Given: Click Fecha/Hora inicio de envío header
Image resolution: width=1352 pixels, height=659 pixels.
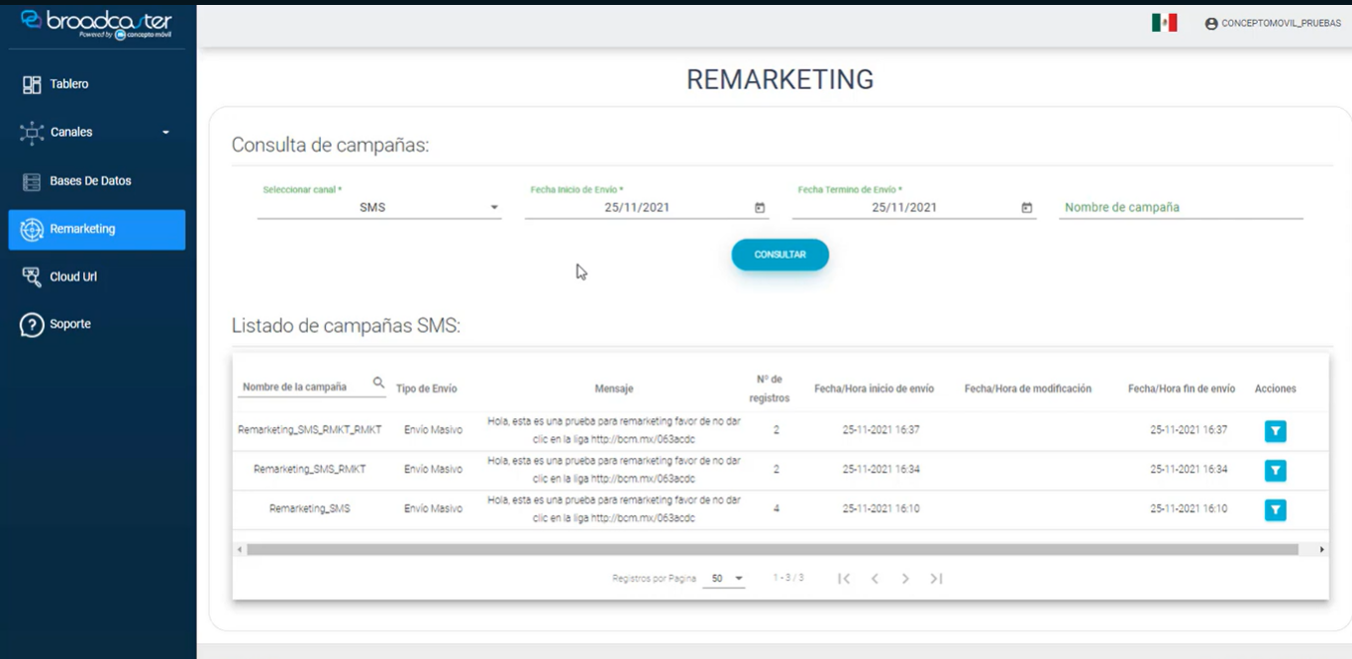Looking at the screenshot, I should click(874, 388).
